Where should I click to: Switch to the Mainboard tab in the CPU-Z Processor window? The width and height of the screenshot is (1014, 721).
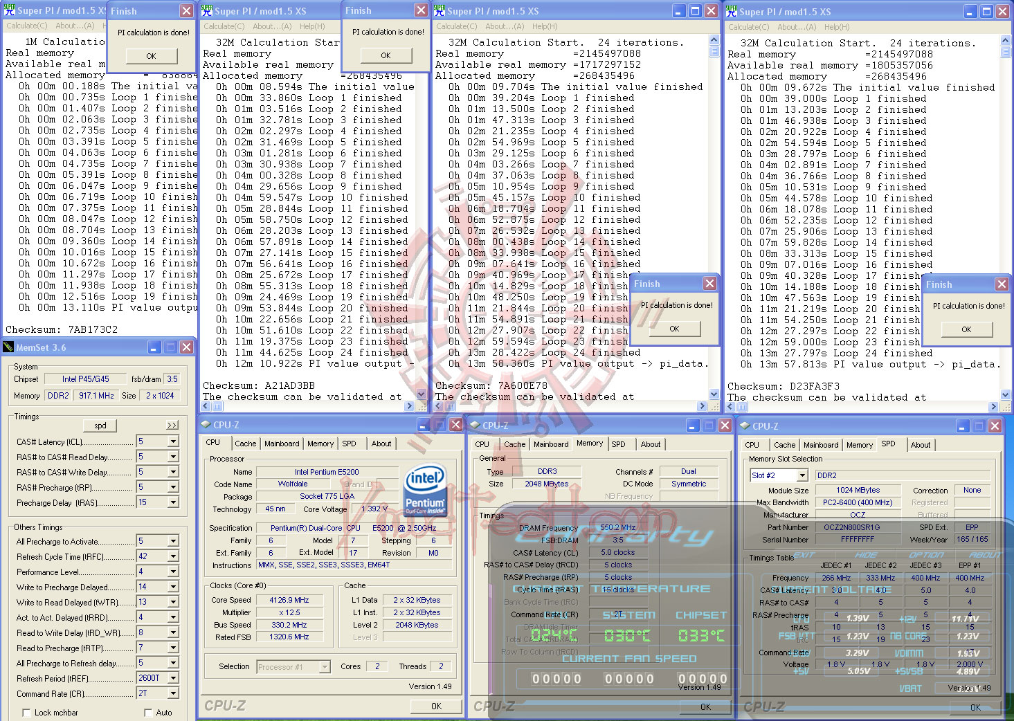[x=282, y=444]
